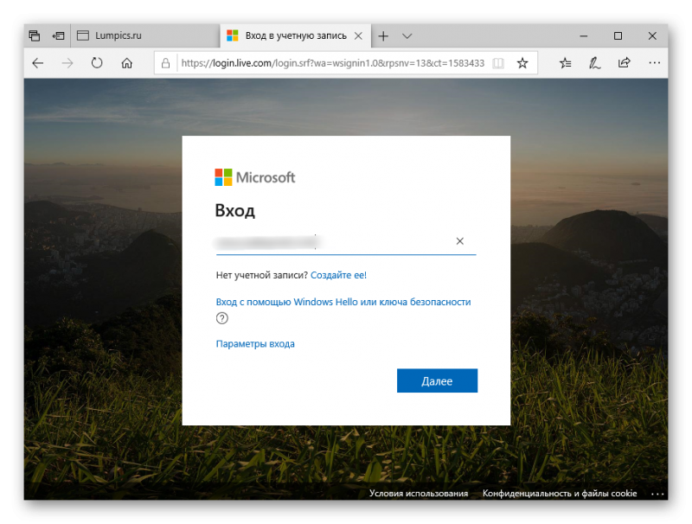Open a new tab with plus button
The width and height of the screenshot is (692, 524).
(x=383, y=35)
